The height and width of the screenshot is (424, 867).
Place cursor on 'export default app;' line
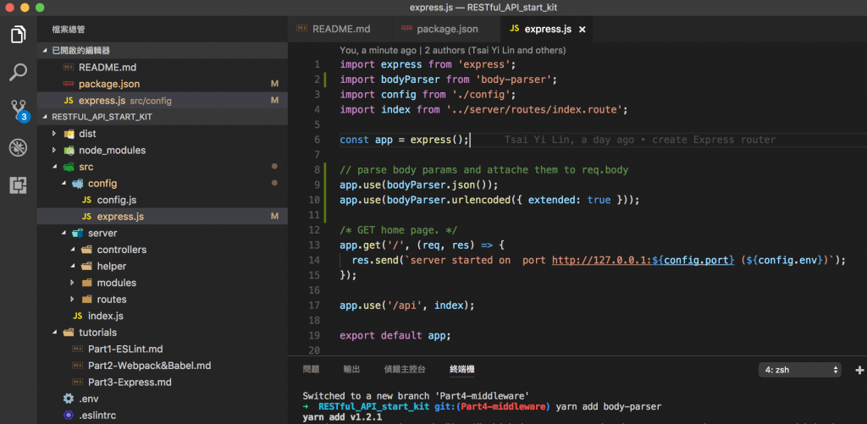pyautogui.click(x=395, y=335)
